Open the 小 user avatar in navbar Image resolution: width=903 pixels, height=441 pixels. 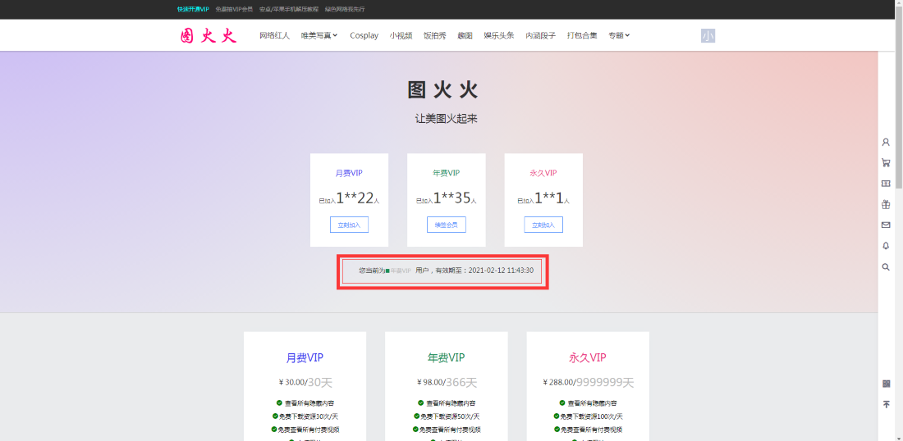click(708, 35)
